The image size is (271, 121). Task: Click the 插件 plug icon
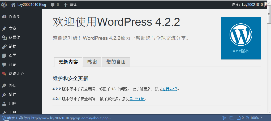point(4,95)
